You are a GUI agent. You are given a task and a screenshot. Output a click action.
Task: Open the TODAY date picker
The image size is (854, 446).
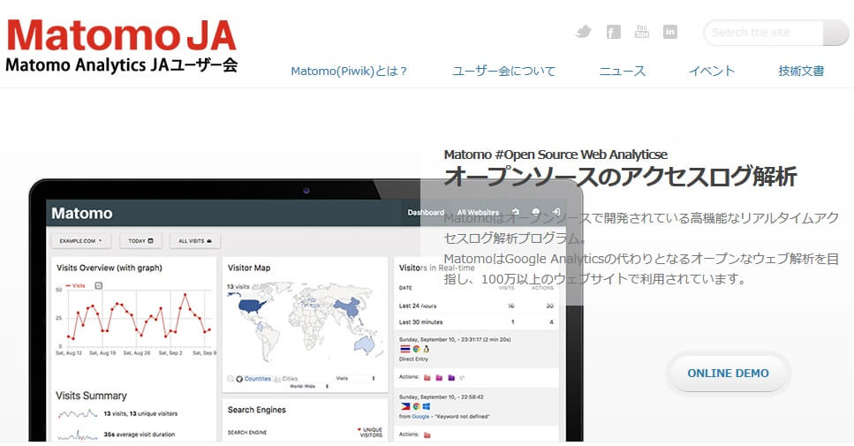click(x=140, y=241)
